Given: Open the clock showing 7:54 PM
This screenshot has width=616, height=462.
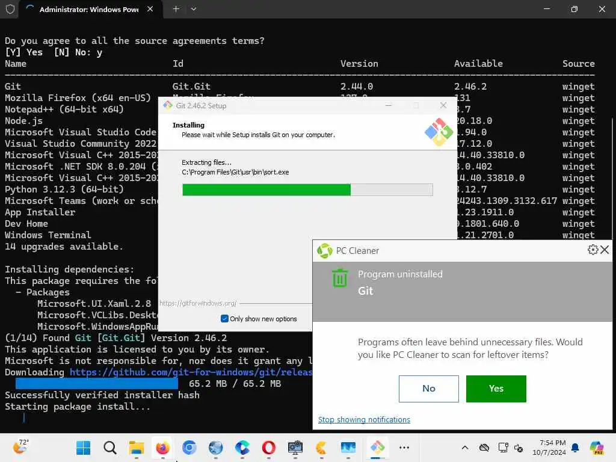Looking at the screenshot, I should click(x=549, y=448).
